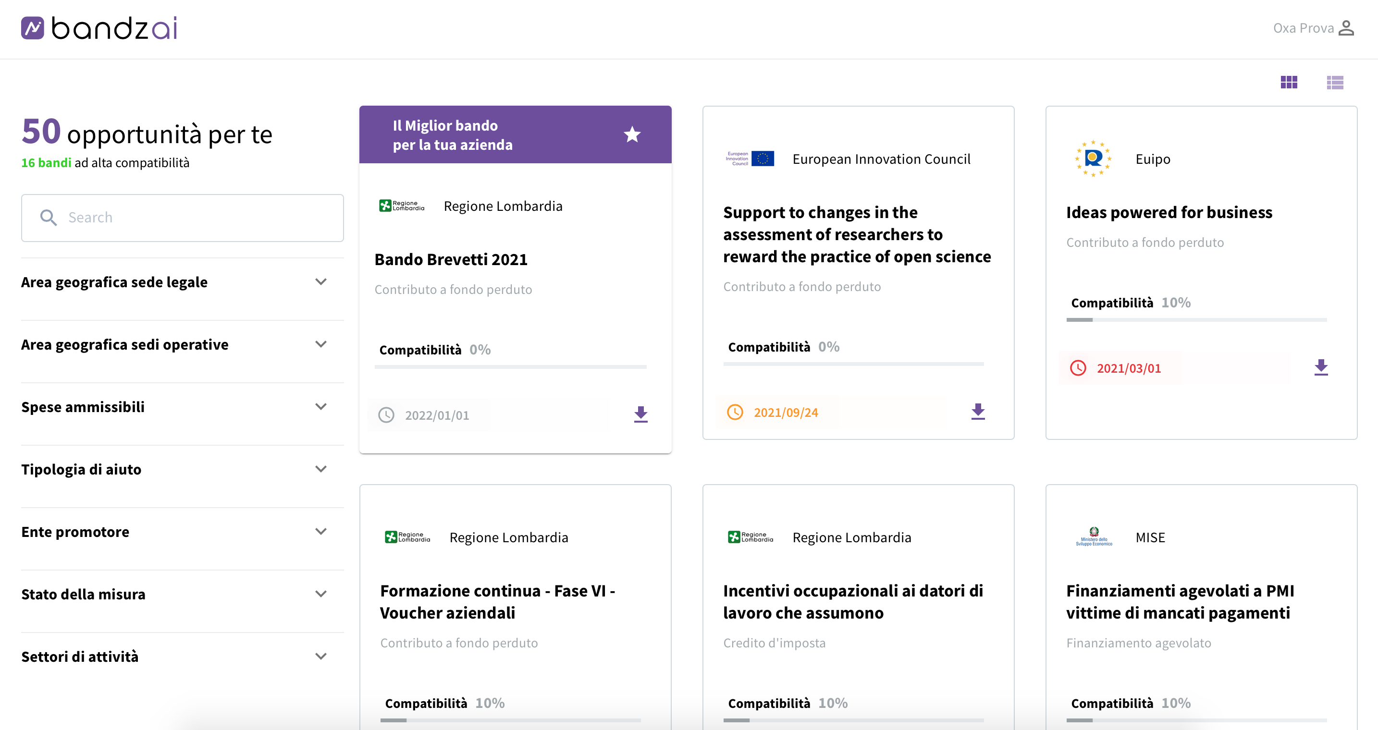Viewport: 1378px width, 730px height.
Task: Click the European Innovation Council label
Action: pos(881,159)
